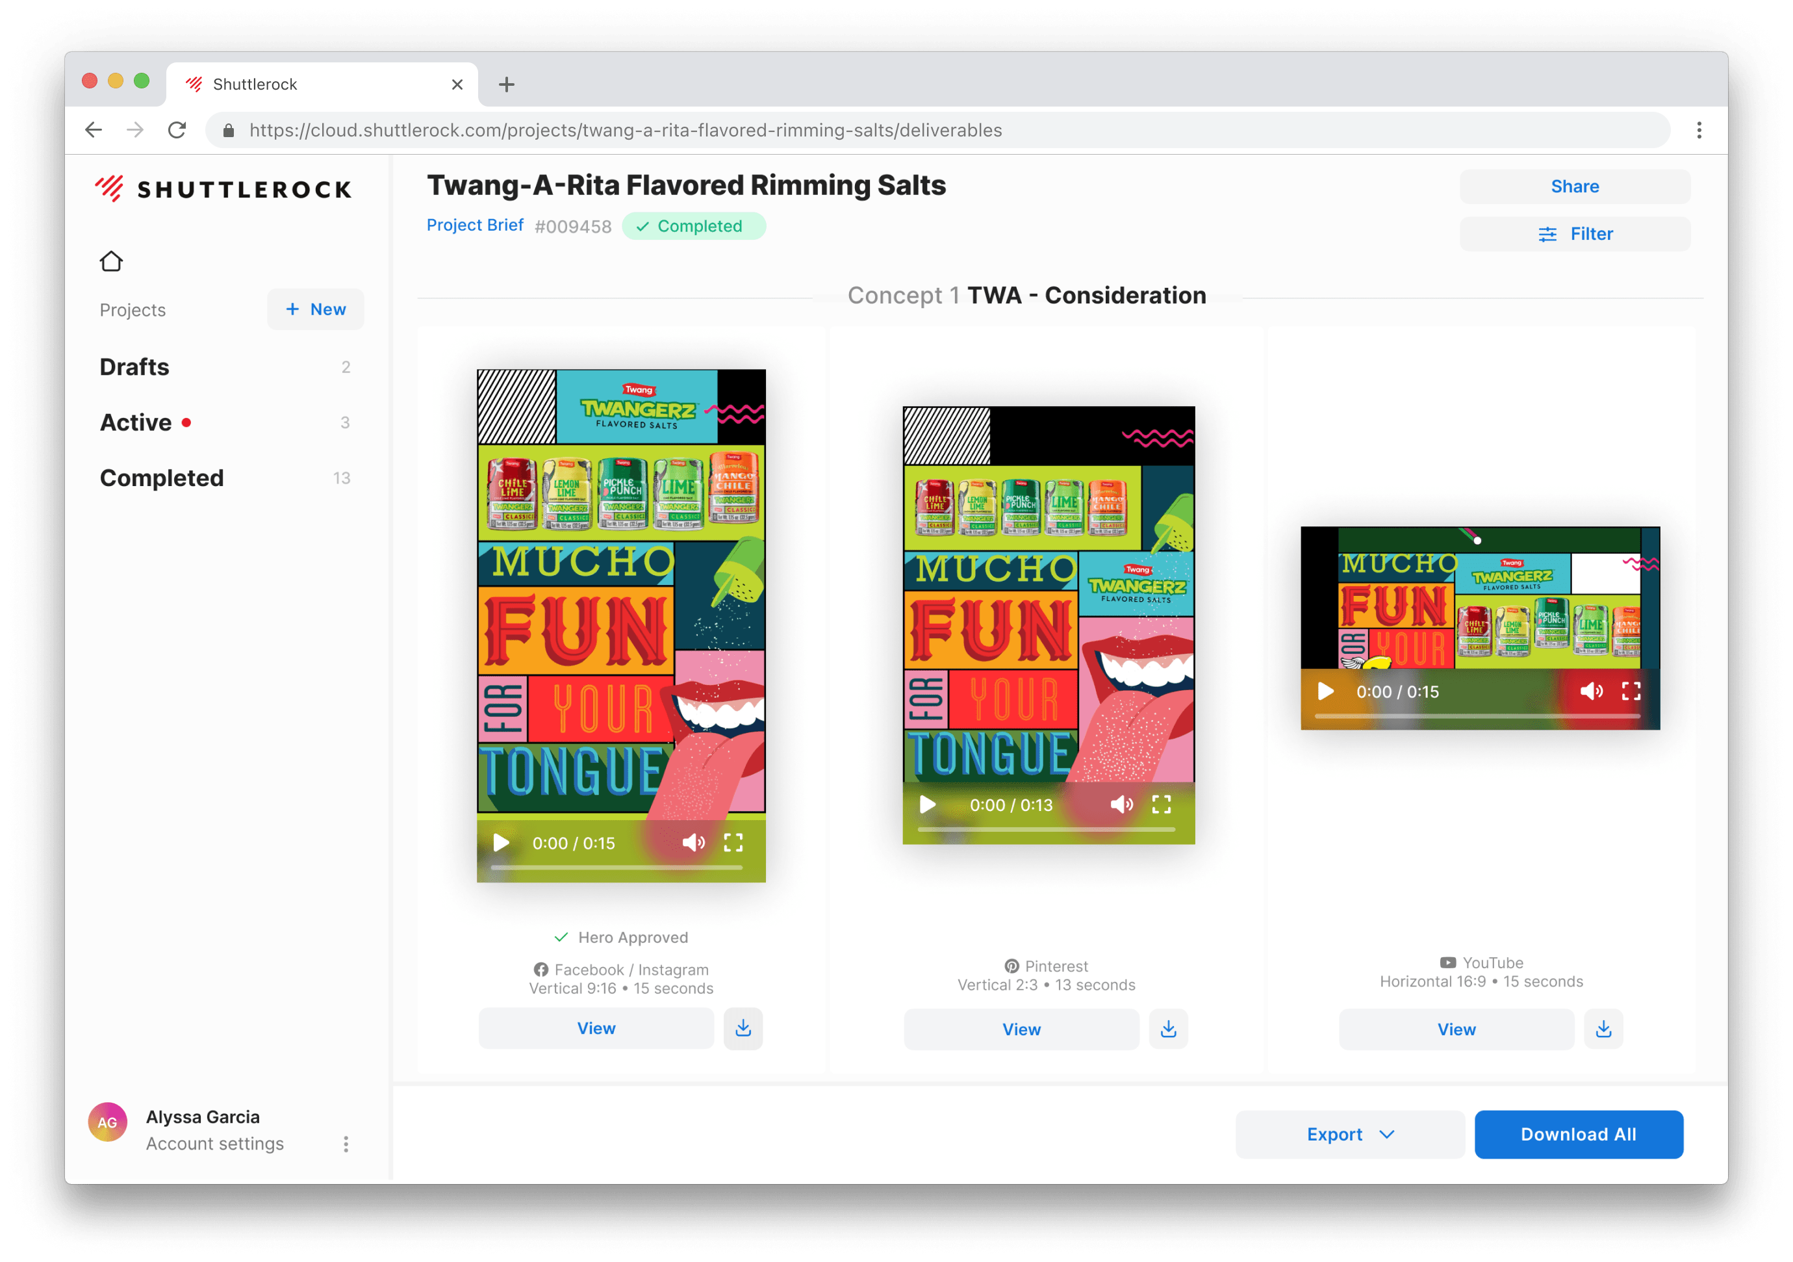Open Alyssa Garcia account options menu
1793x1262 pixels.
(x=346, y=1144)
